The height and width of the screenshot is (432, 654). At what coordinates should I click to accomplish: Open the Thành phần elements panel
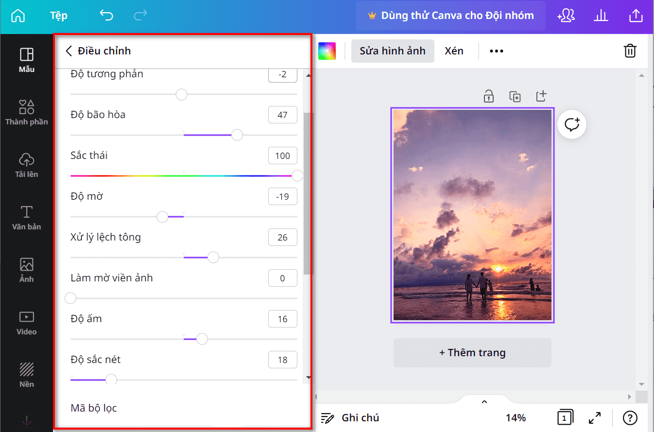click(x=27, y=112)
